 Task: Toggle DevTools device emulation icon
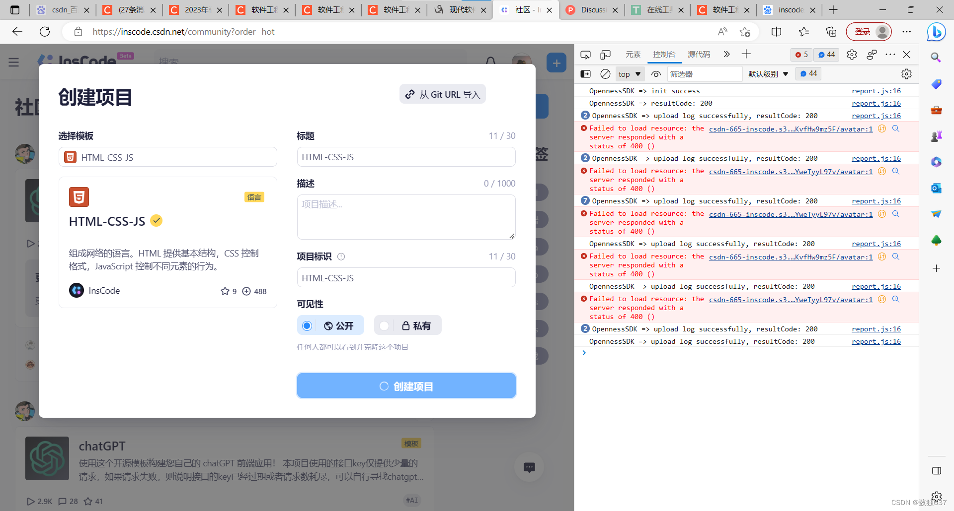[x=605, y=55]
